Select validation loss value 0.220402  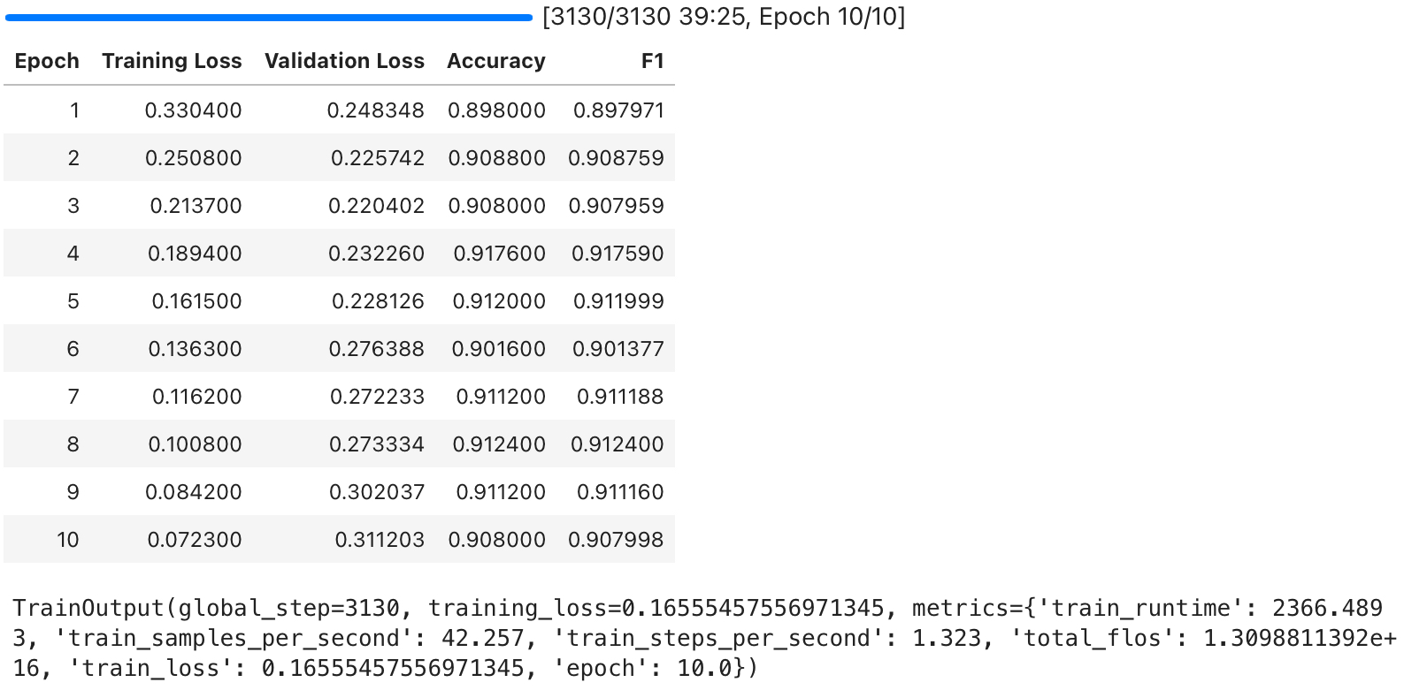pyautogui.click(x=376, y=206)
